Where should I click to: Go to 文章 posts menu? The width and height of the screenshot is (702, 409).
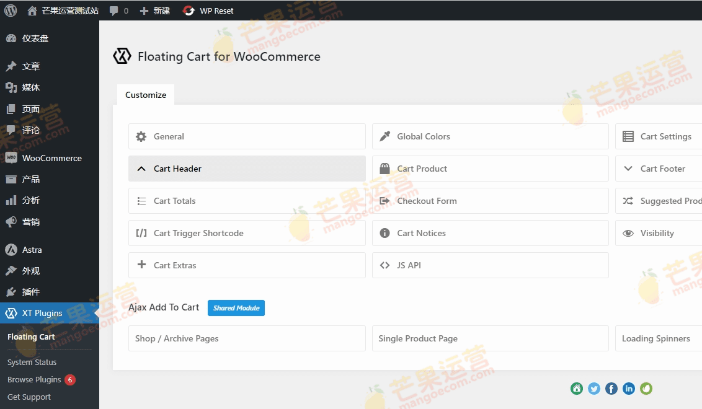(49, 66)
